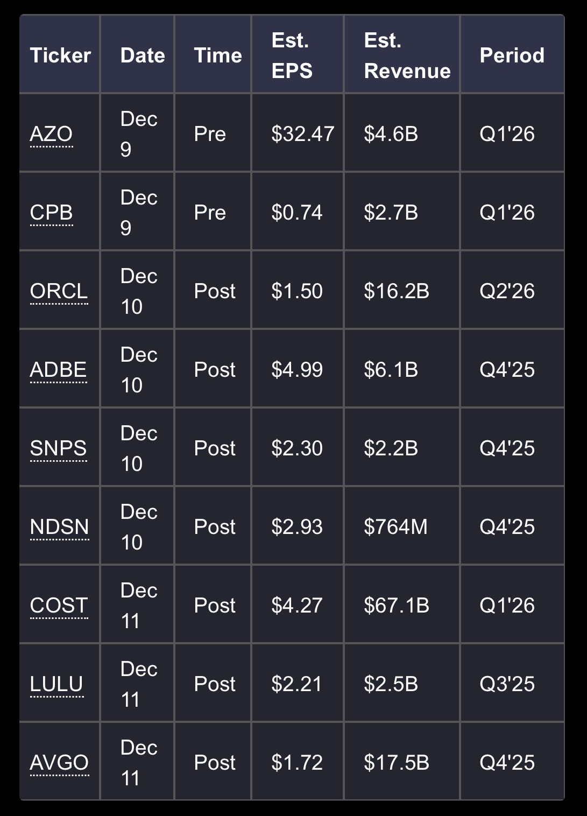Click the $764M revenue cell for NDSN
The image size is (587, 816).
tap(402, 526)
